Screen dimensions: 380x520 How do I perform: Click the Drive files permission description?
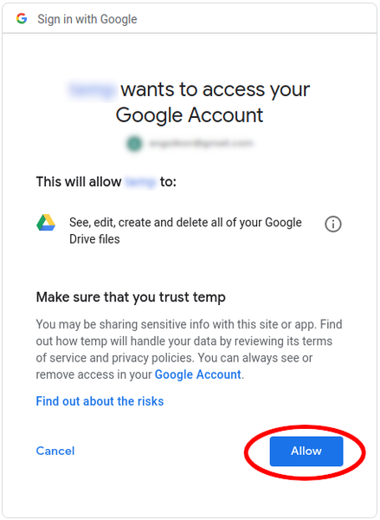[x=185, y=231]
